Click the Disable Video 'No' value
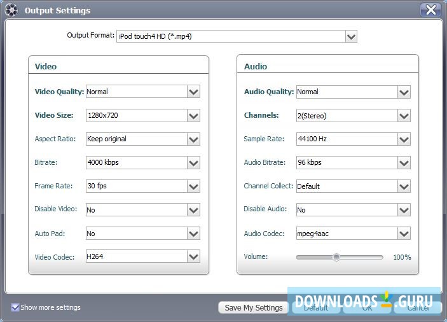Screen dimensions: 447x322 (x=91, y=210)
